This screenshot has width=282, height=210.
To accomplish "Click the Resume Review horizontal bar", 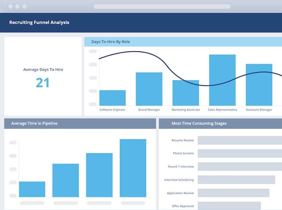I will [240, 140].
